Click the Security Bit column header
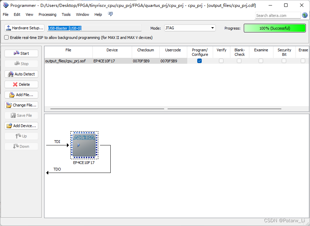 284,52
